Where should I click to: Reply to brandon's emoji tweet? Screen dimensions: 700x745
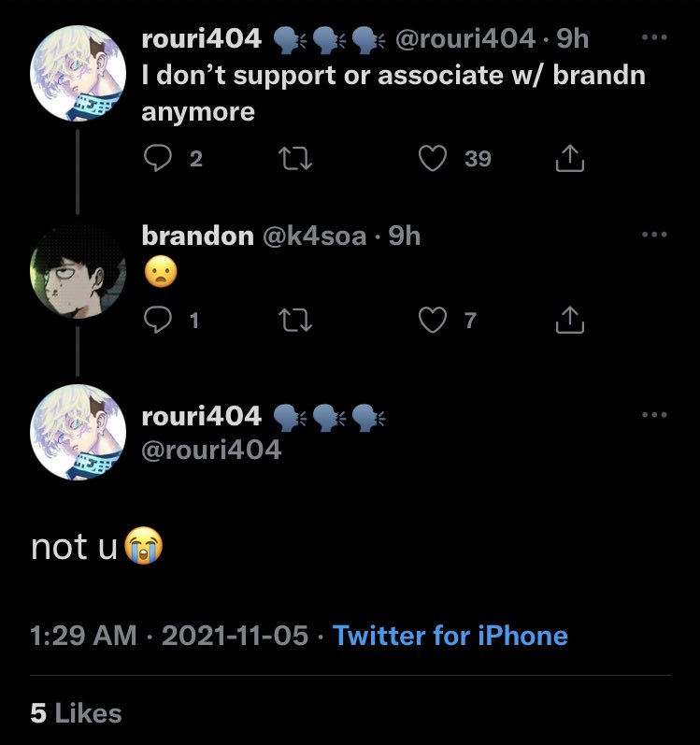coord(158,320)
